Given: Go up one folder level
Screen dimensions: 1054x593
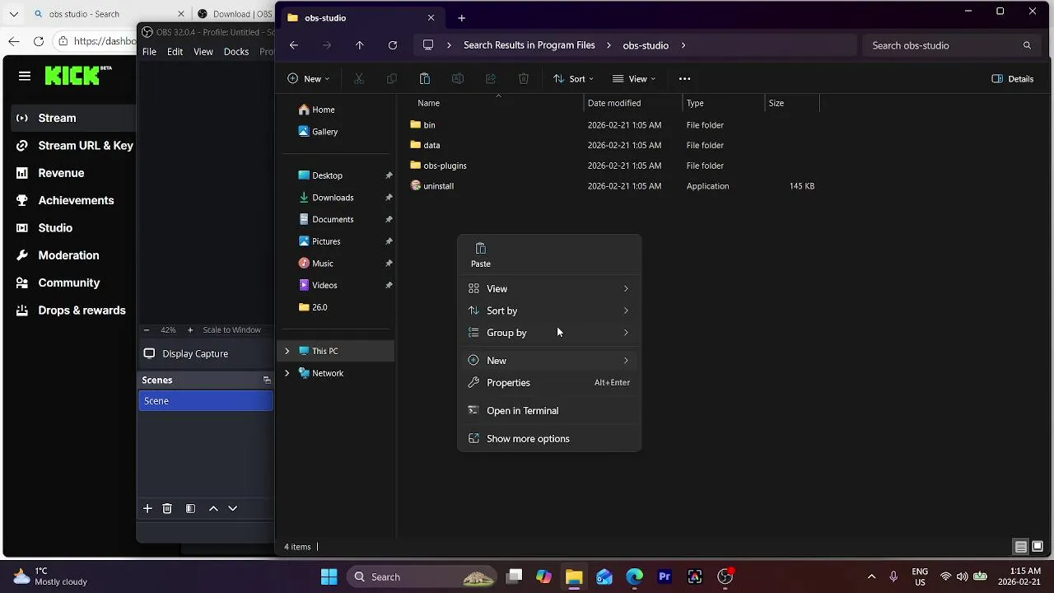Looking at the screenshot, I should pos(360,45).
